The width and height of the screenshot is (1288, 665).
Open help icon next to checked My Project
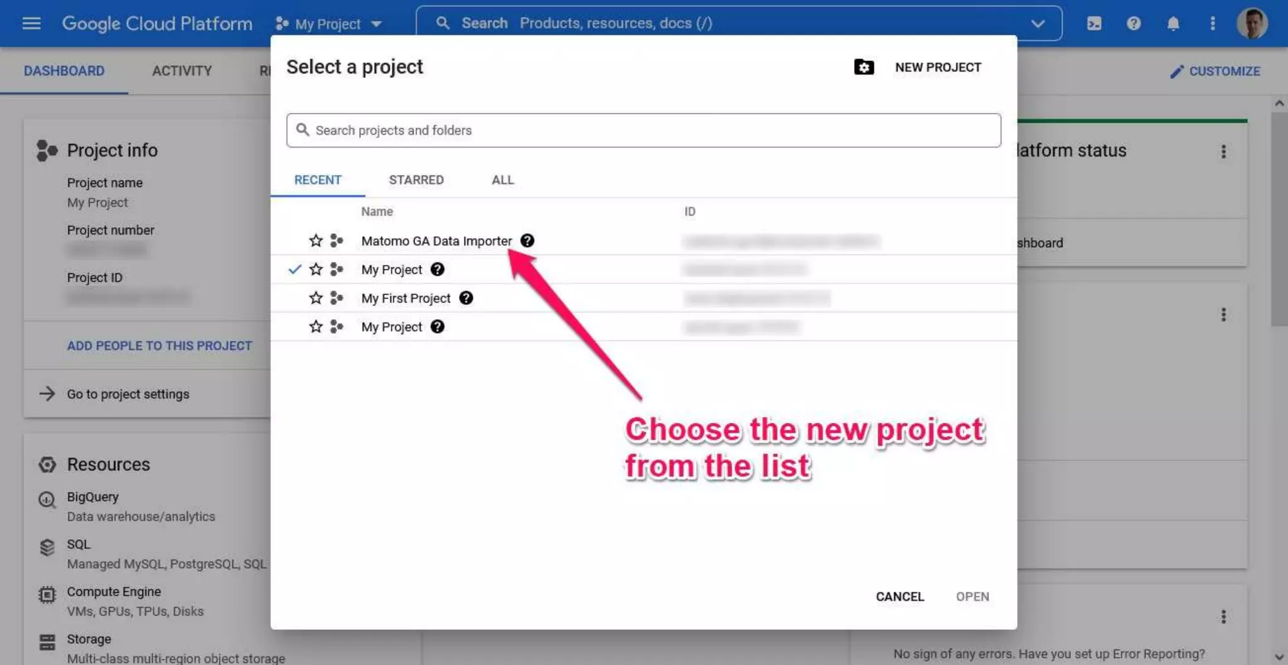click(437, 270)
